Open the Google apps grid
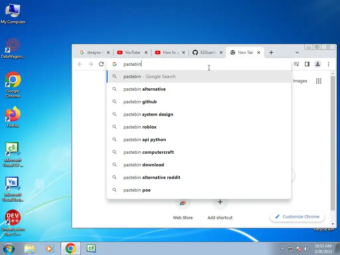The image size is (340, 255). (x=318, y=81)
